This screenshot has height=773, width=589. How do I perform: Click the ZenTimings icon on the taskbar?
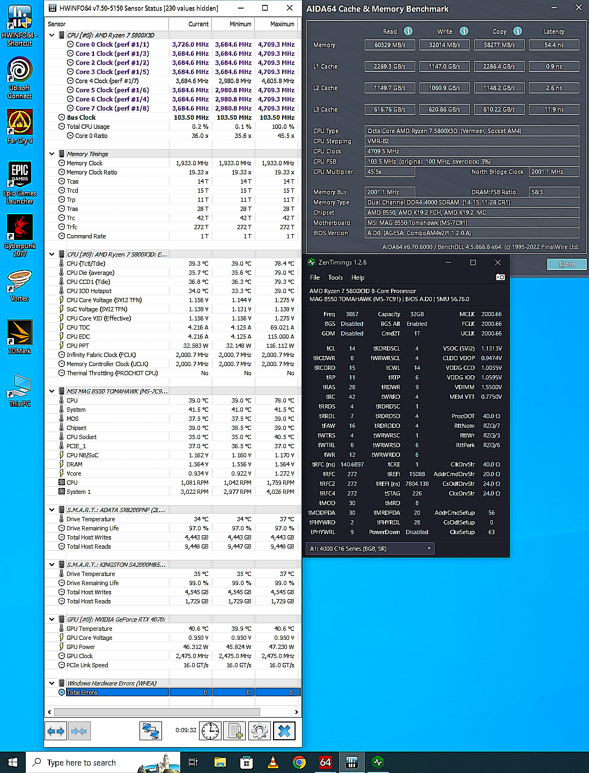[x=378, y=762]
